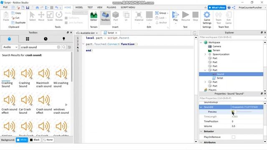Image resolution: width=267 pixels, height=150 pixels.
Task: Select the Crashing Sound first thumbnail
Action: [x=9, y=74]
